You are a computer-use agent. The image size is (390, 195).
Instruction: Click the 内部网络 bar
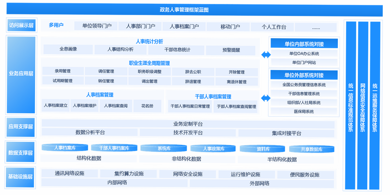(115, 182)
